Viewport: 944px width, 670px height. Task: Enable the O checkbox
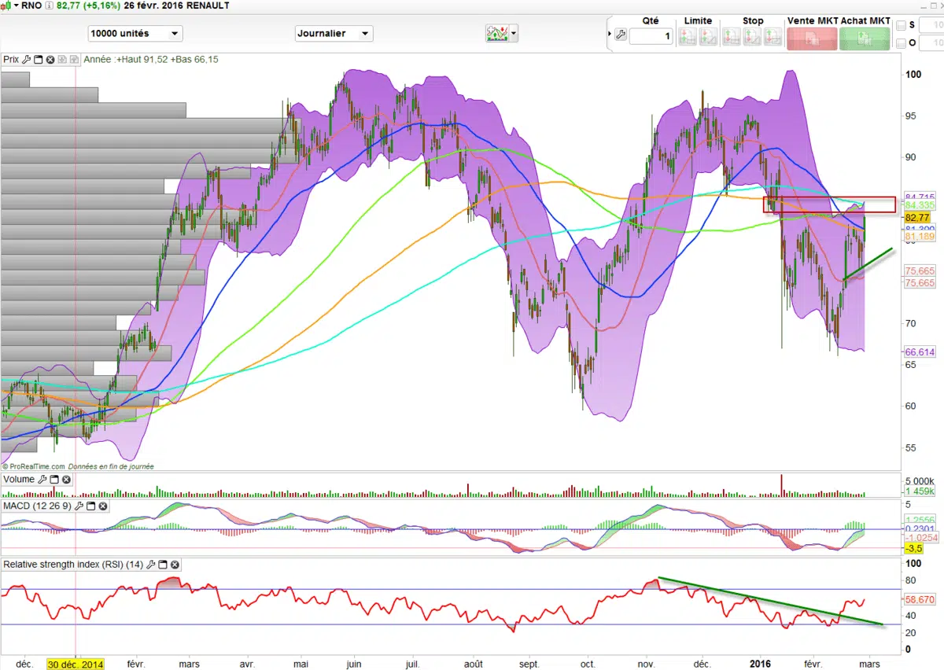pos(901,43)
